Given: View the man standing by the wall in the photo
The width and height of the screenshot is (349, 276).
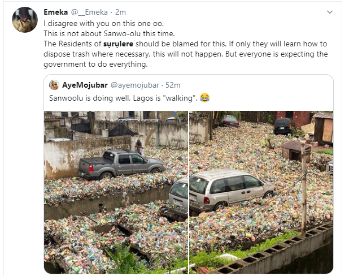Looking at the screenshot, I should pyautogui.click(x=139, y=146).
